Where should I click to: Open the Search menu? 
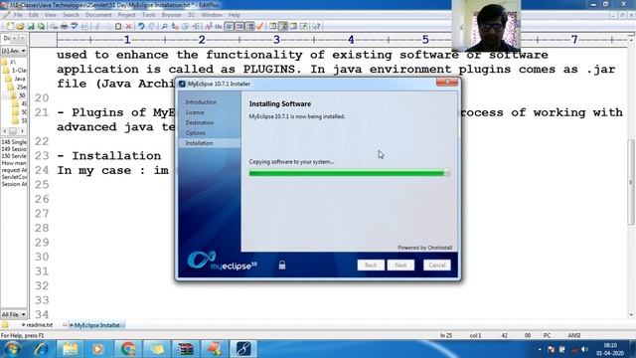[71, 15]
